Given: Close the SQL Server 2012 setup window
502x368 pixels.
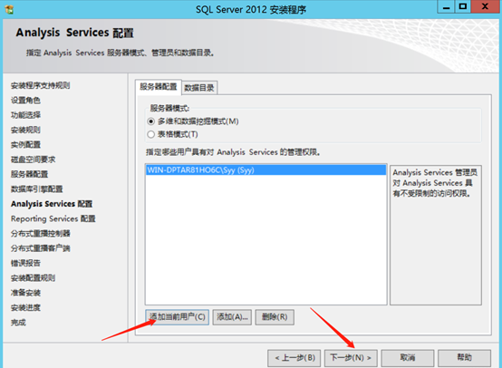Looking at the screenshot, I should point(485,7).
